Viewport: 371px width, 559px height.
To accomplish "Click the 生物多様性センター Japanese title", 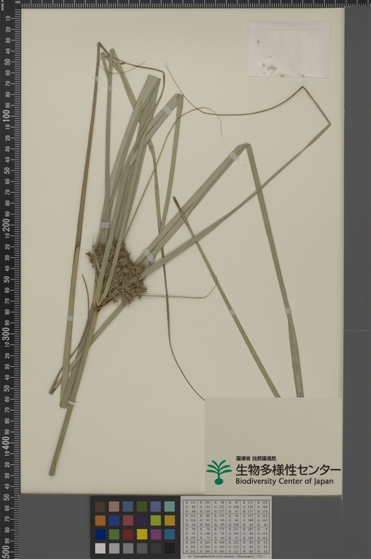I will pos(288,470).
